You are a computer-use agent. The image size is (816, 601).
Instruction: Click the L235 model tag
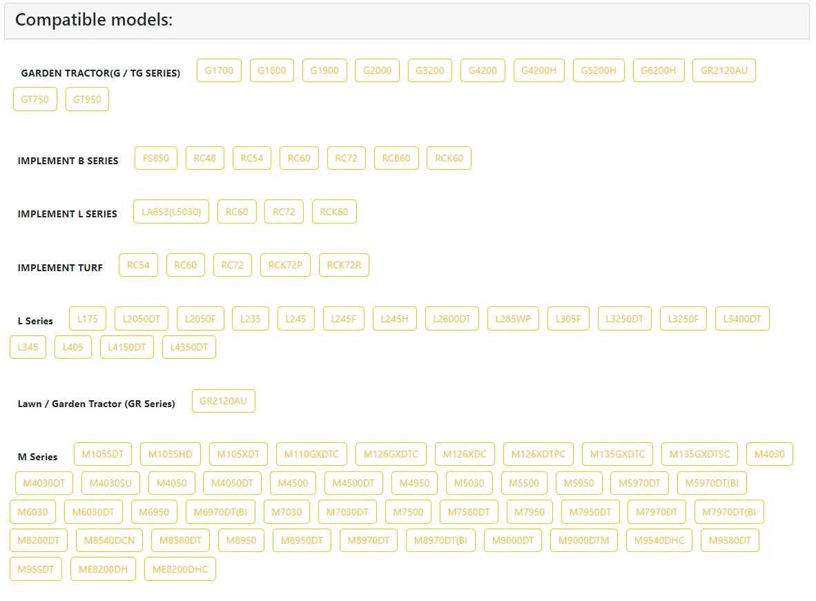251,319
